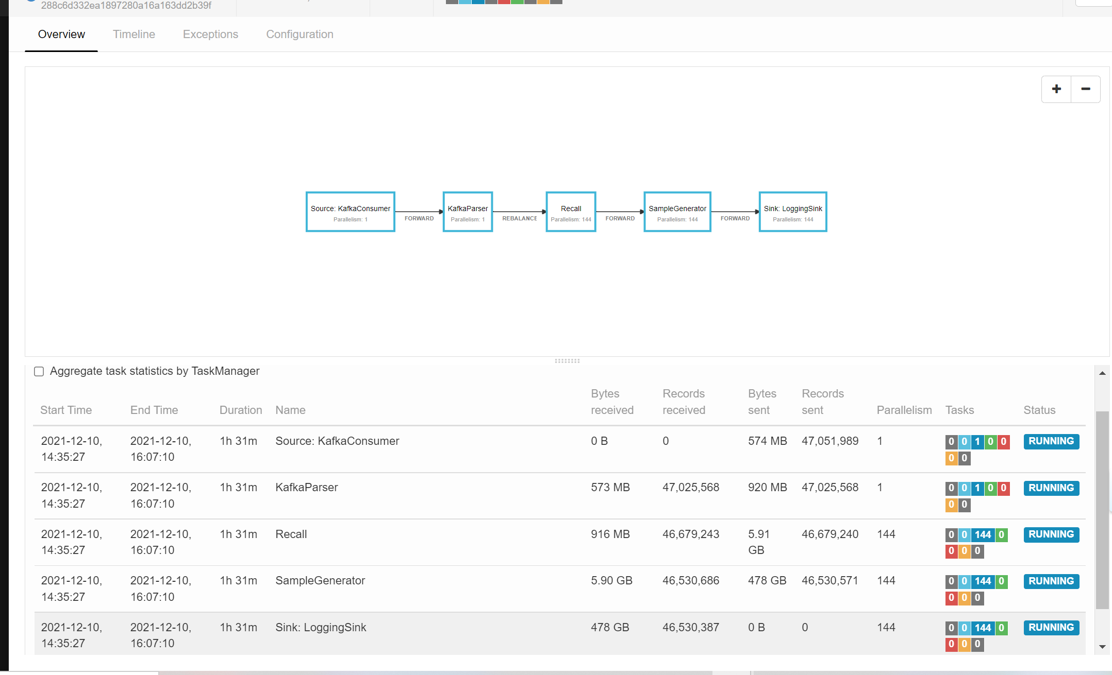This screenshot has height=675, width=1112.
Task: Select the Overview tab
Action: (61, 34)
